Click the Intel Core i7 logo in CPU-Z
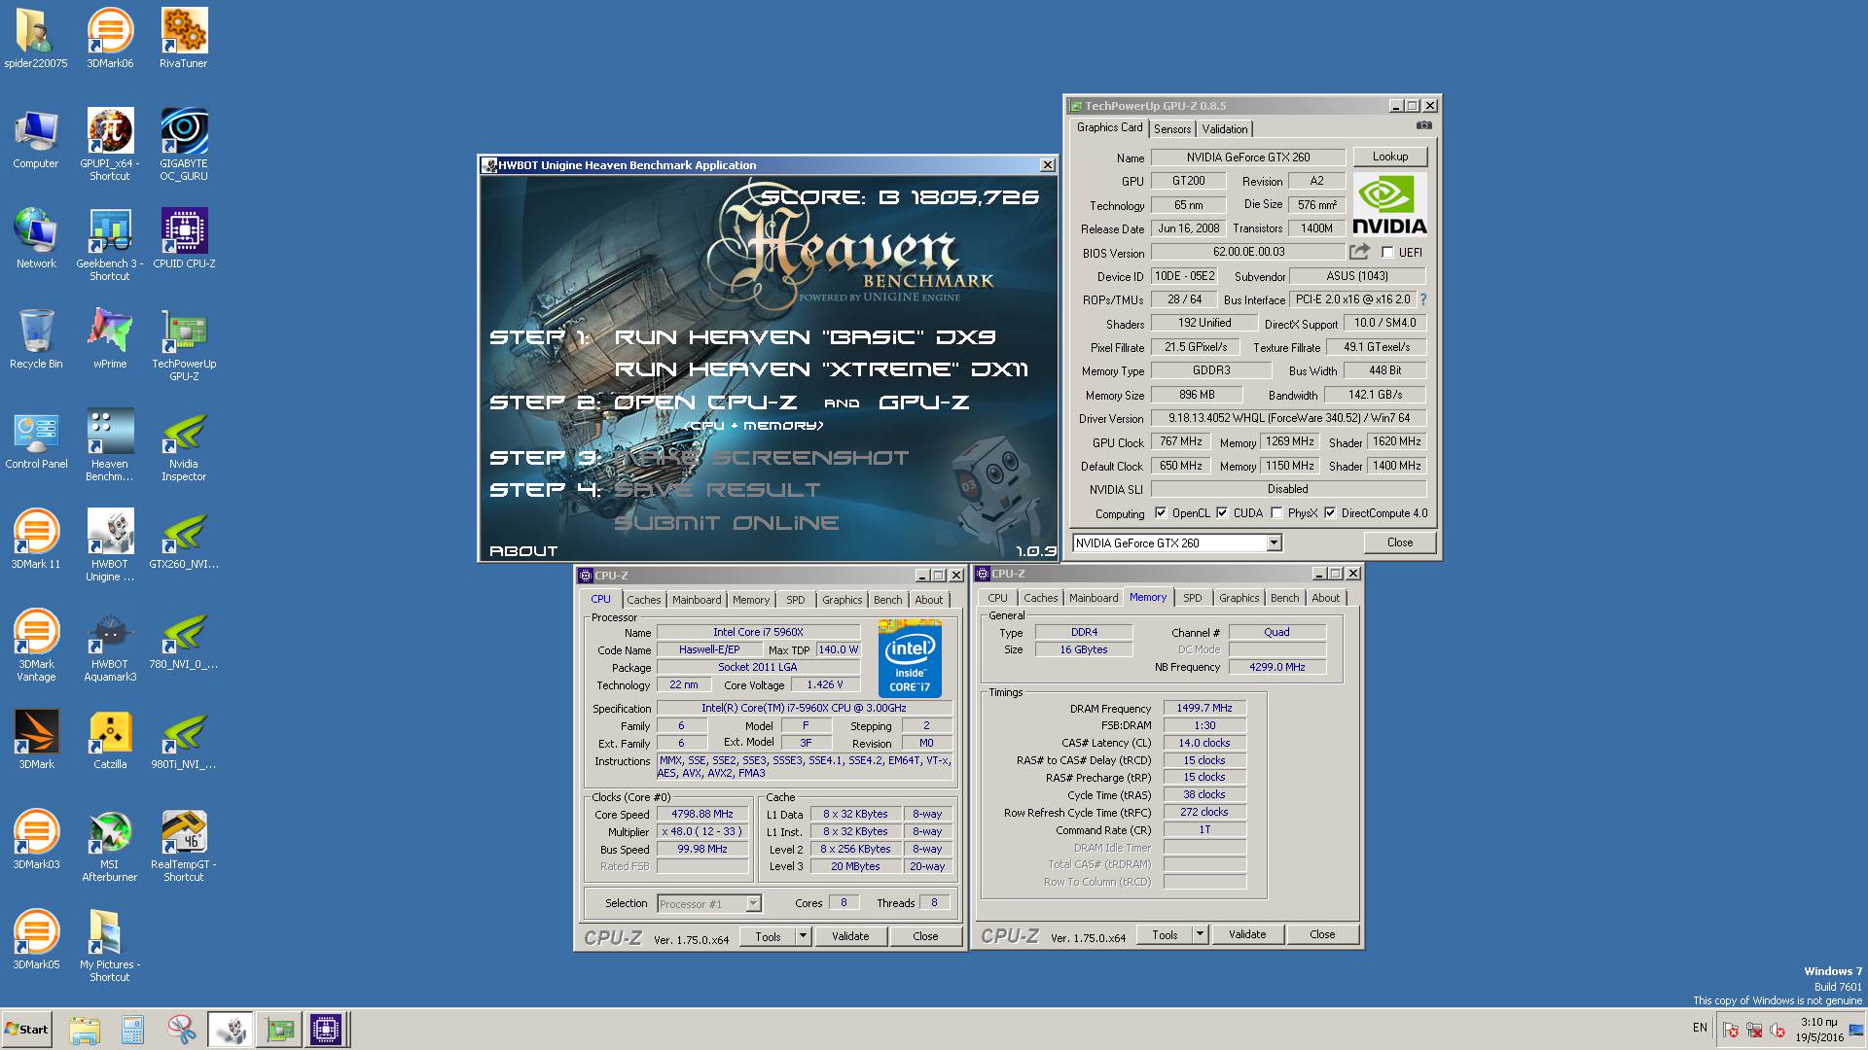 [x=910, y=658]
